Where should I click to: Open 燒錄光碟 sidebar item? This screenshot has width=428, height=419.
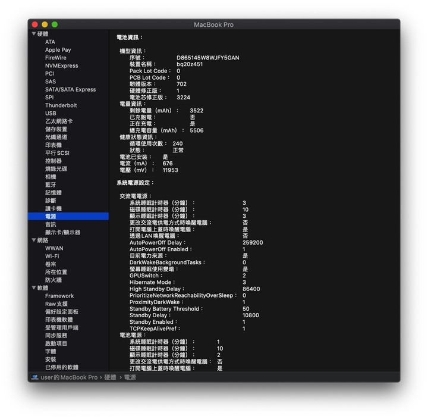pyautogui.click(x=56, y=168)
